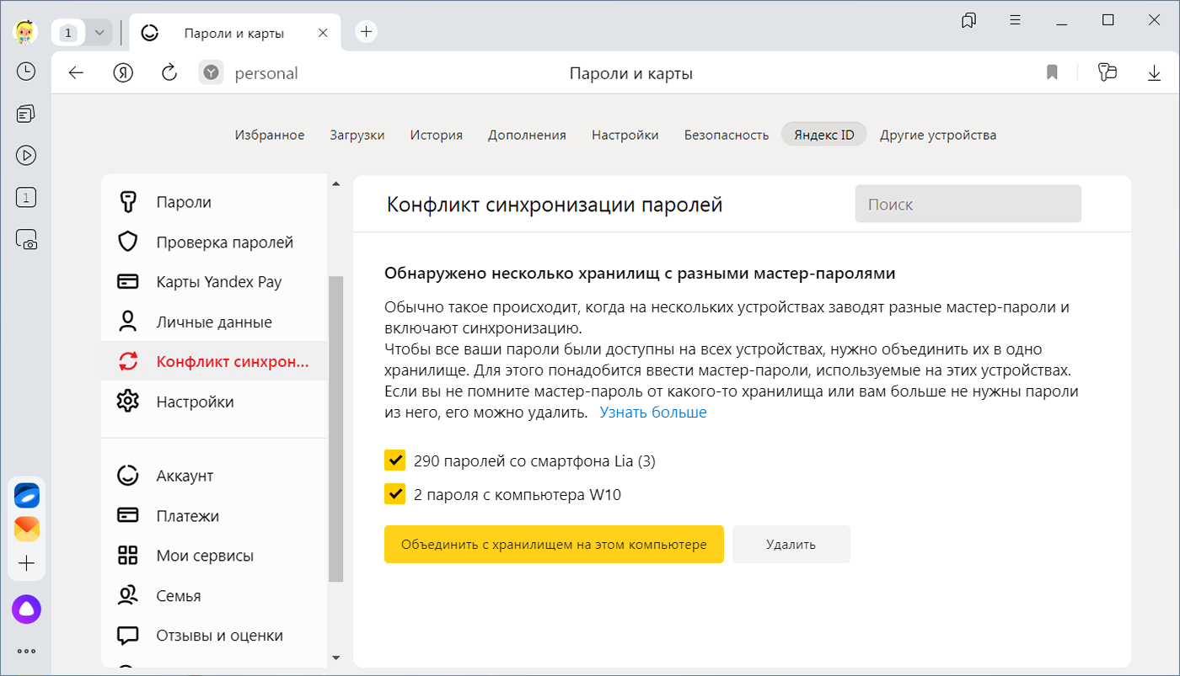This screenshot has height=676, width=1180.
Task: Select the 'Пароли и карты' browser tab
Action: point(233,34)
